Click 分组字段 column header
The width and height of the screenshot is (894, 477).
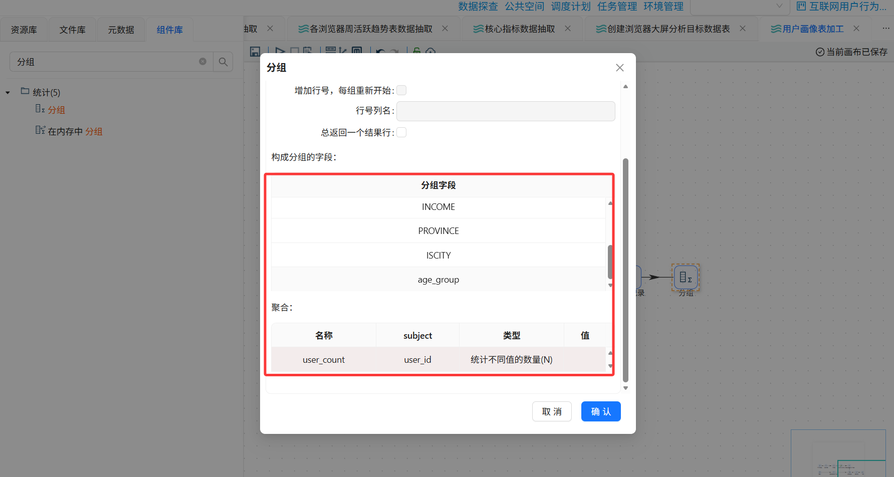click(438, 185)
